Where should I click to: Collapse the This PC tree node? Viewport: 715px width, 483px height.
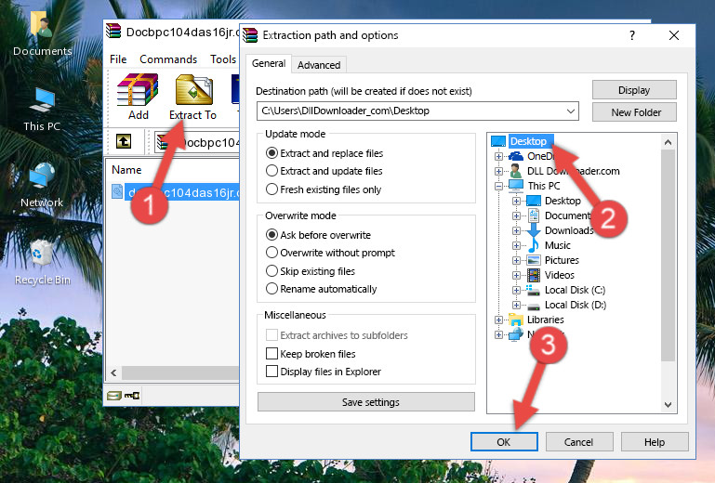498,186
